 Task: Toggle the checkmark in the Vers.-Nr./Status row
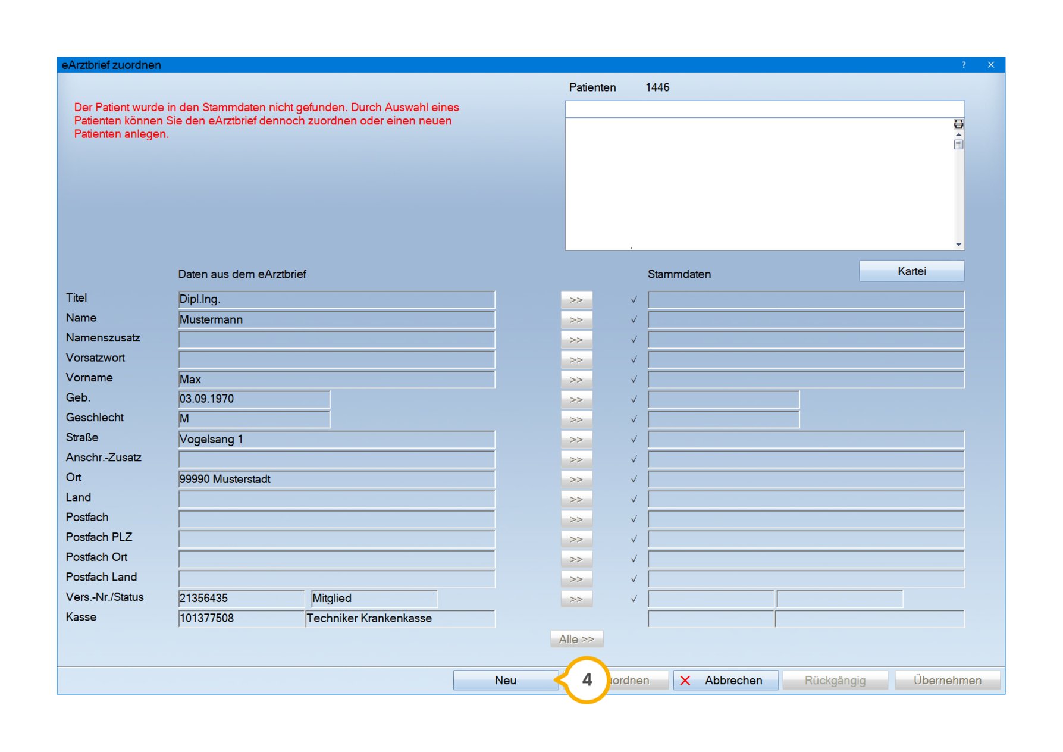tap(634, 599)
